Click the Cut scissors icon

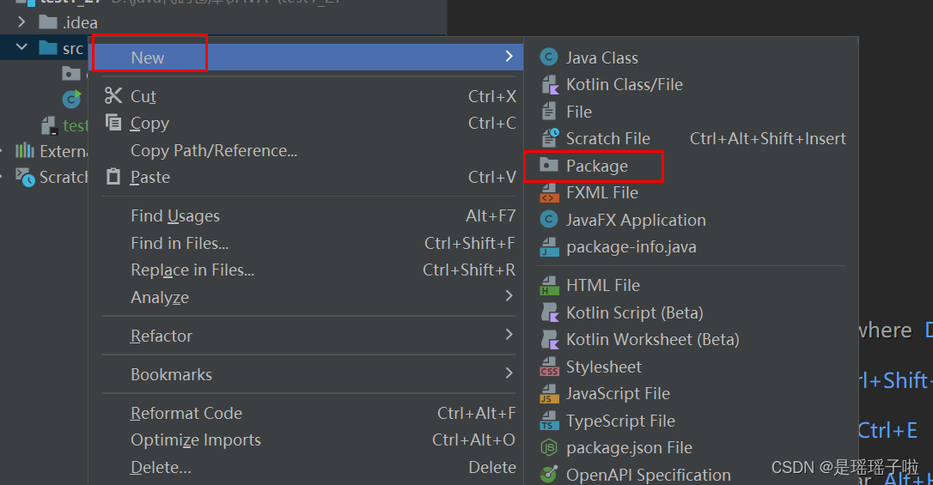pyautogui.click(x=113, y=96)
